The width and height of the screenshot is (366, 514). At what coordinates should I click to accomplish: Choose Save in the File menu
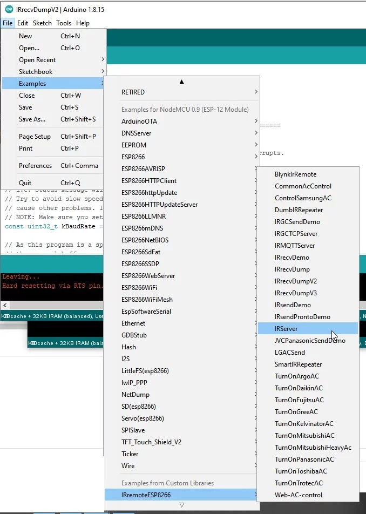[53, 107]
